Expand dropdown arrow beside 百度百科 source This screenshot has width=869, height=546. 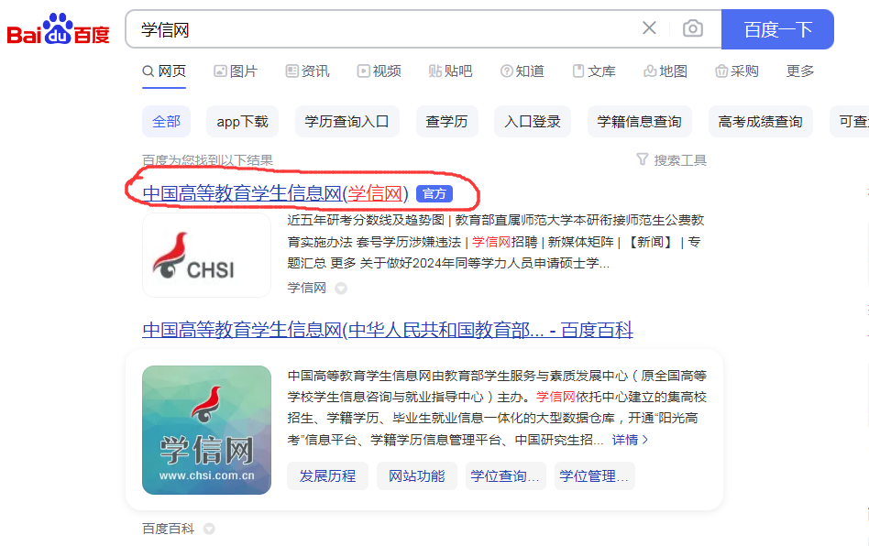coord(209,529)
